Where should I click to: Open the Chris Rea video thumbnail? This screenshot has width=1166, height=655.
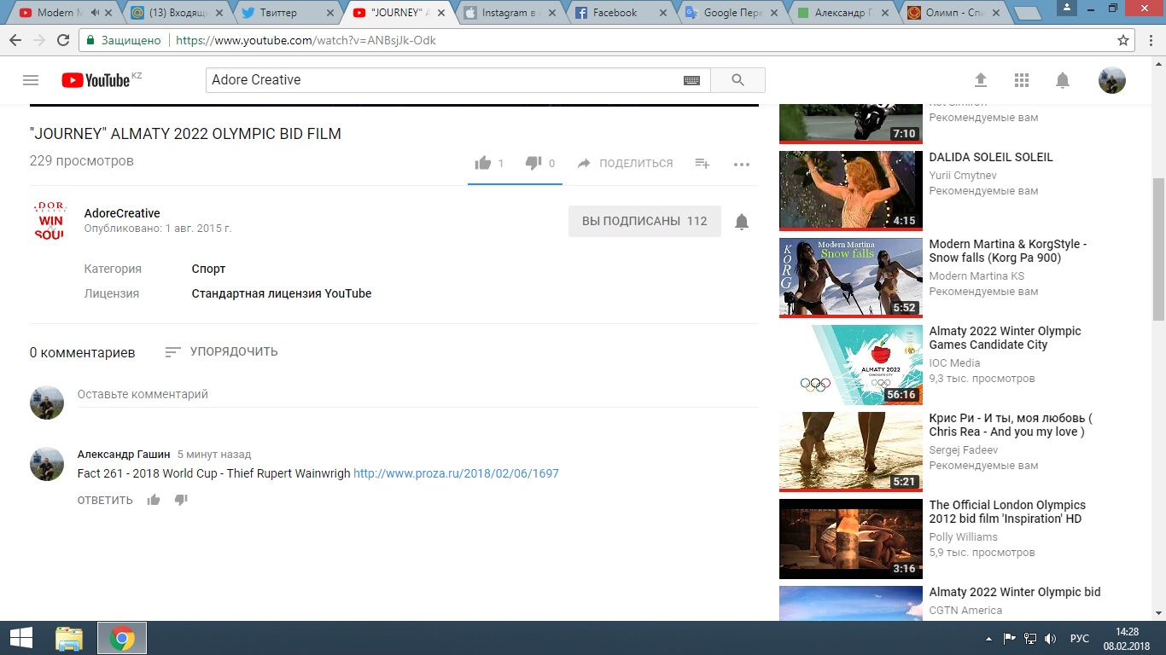pos(851,452)
